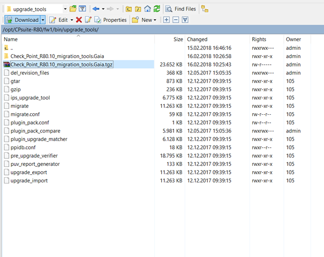Image resolution: width=324 pixels, height=257 pixels.
Task: Delete the selected file with red X
Action: (x=79, y=20)
